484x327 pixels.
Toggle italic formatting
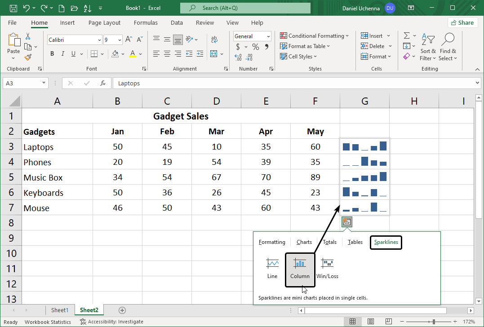(62, 53)
